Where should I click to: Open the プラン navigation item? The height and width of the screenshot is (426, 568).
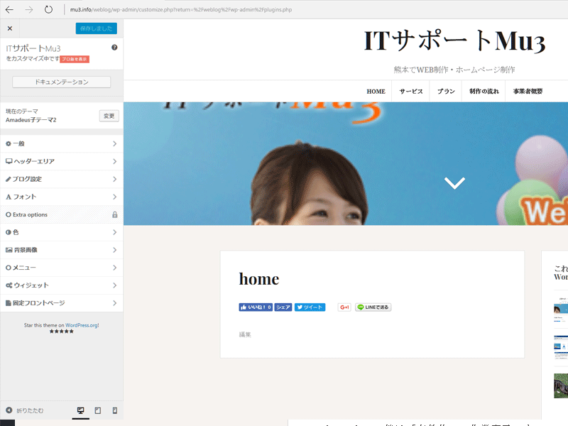point(446,92)
